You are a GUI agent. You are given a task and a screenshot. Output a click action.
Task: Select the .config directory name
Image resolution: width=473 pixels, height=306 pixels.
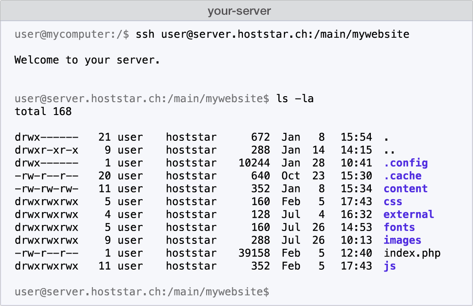pos(406,163)
